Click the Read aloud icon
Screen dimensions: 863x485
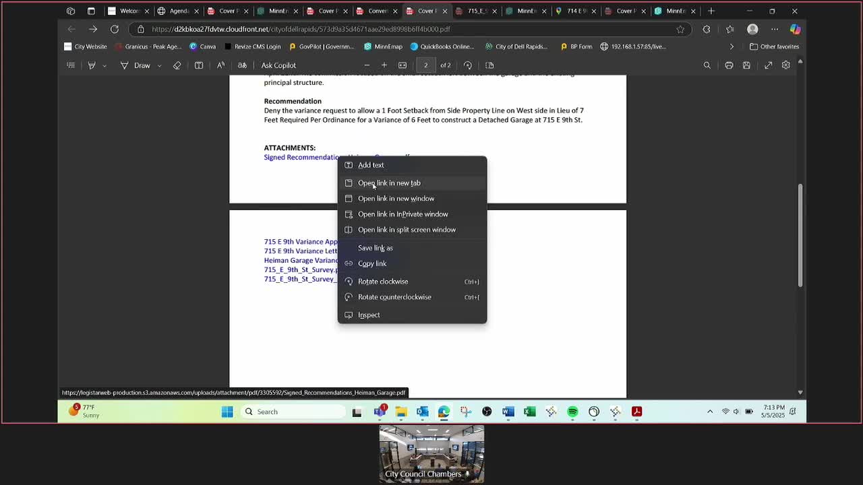tap(220, 65)
